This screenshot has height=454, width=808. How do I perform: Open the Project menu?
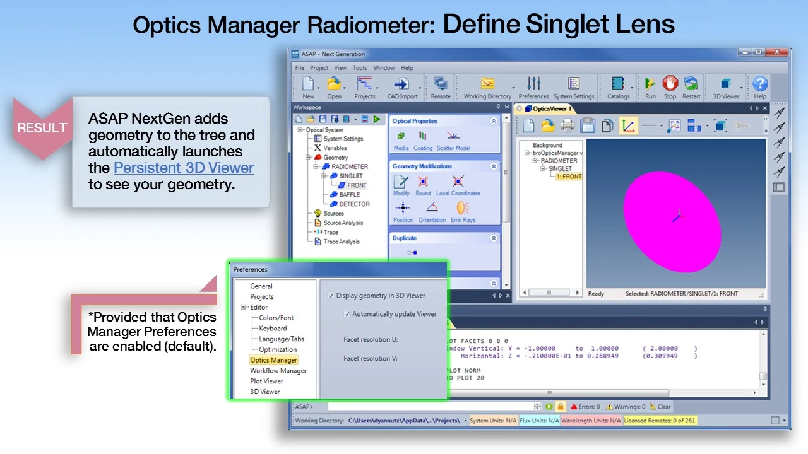point(319,68)
